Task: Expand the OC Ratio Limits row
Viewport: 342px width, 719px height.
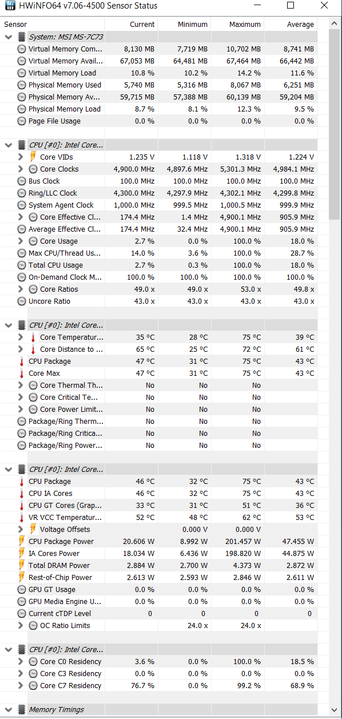Action: click(21, 625)
